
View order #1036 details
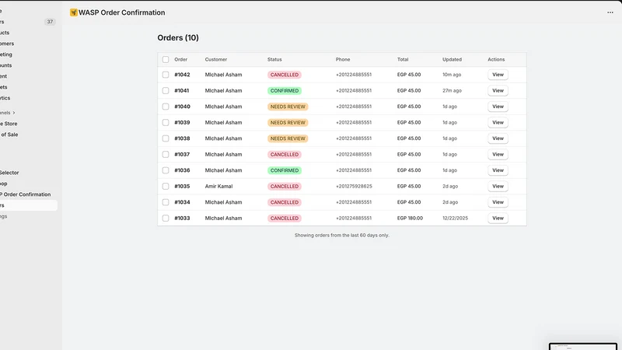click(498, 170)
